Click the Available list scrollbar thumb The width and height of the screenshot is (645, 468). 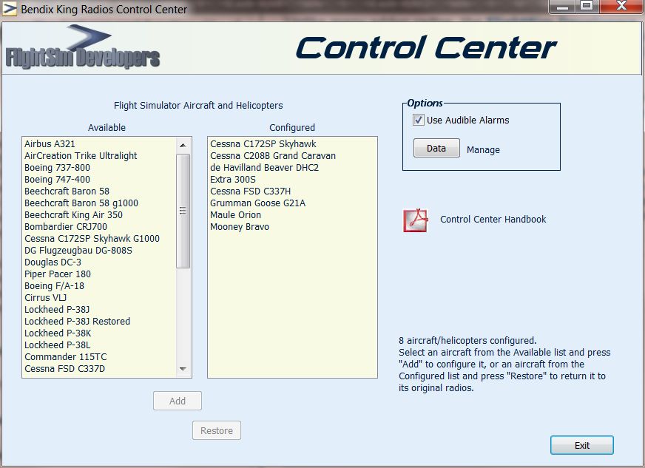[x=183, y=211]
